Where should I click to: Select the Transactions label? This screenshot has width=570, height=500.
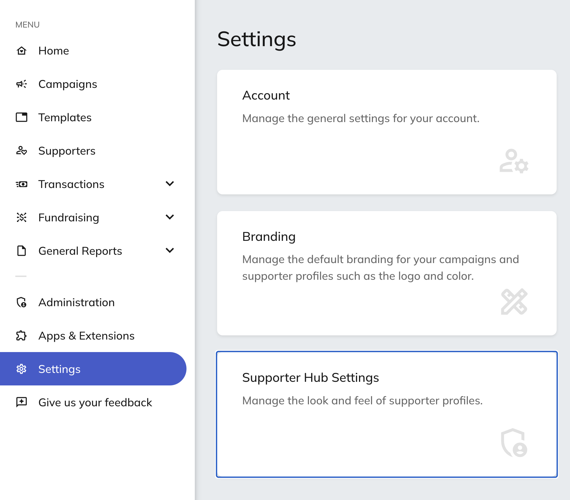[72, 184]
